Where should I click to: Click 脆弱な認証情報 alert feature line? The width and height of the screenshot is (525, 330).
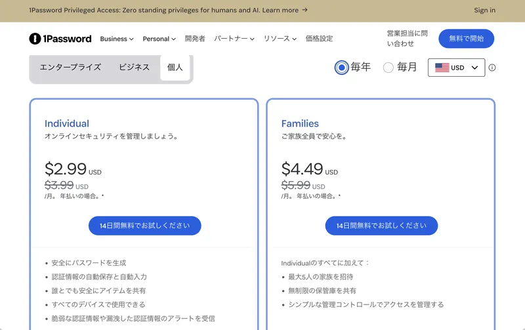[x=133, y=319]
